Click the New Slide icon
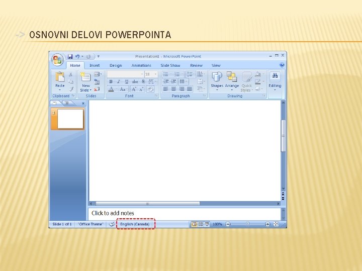This screenshot has height=271, width=362. click(x=85, y=77)
